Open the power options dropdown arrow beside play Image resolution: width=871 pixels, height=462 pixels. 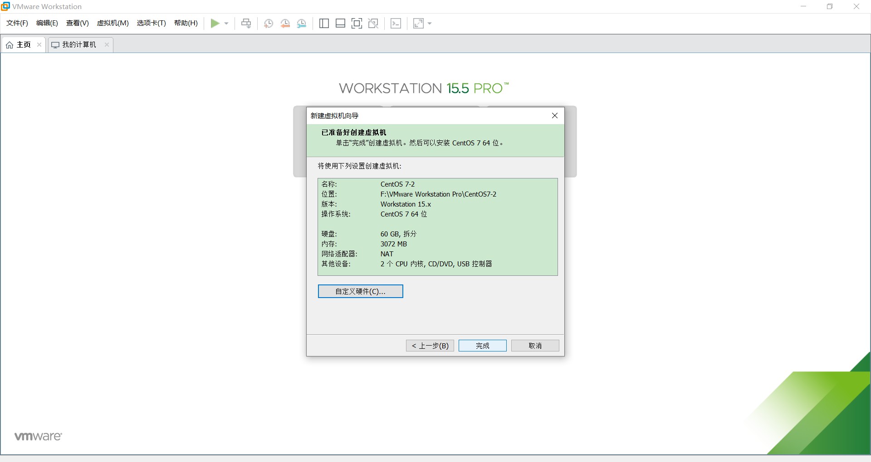pyautogui.click(x=226, y=24)
